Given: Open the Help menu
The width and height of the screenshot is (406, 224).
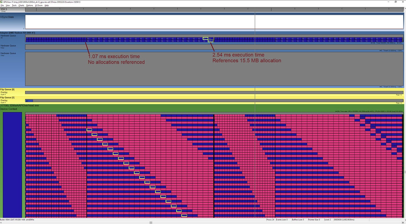Looking at the screenshot, I should [x=47, y=5].
